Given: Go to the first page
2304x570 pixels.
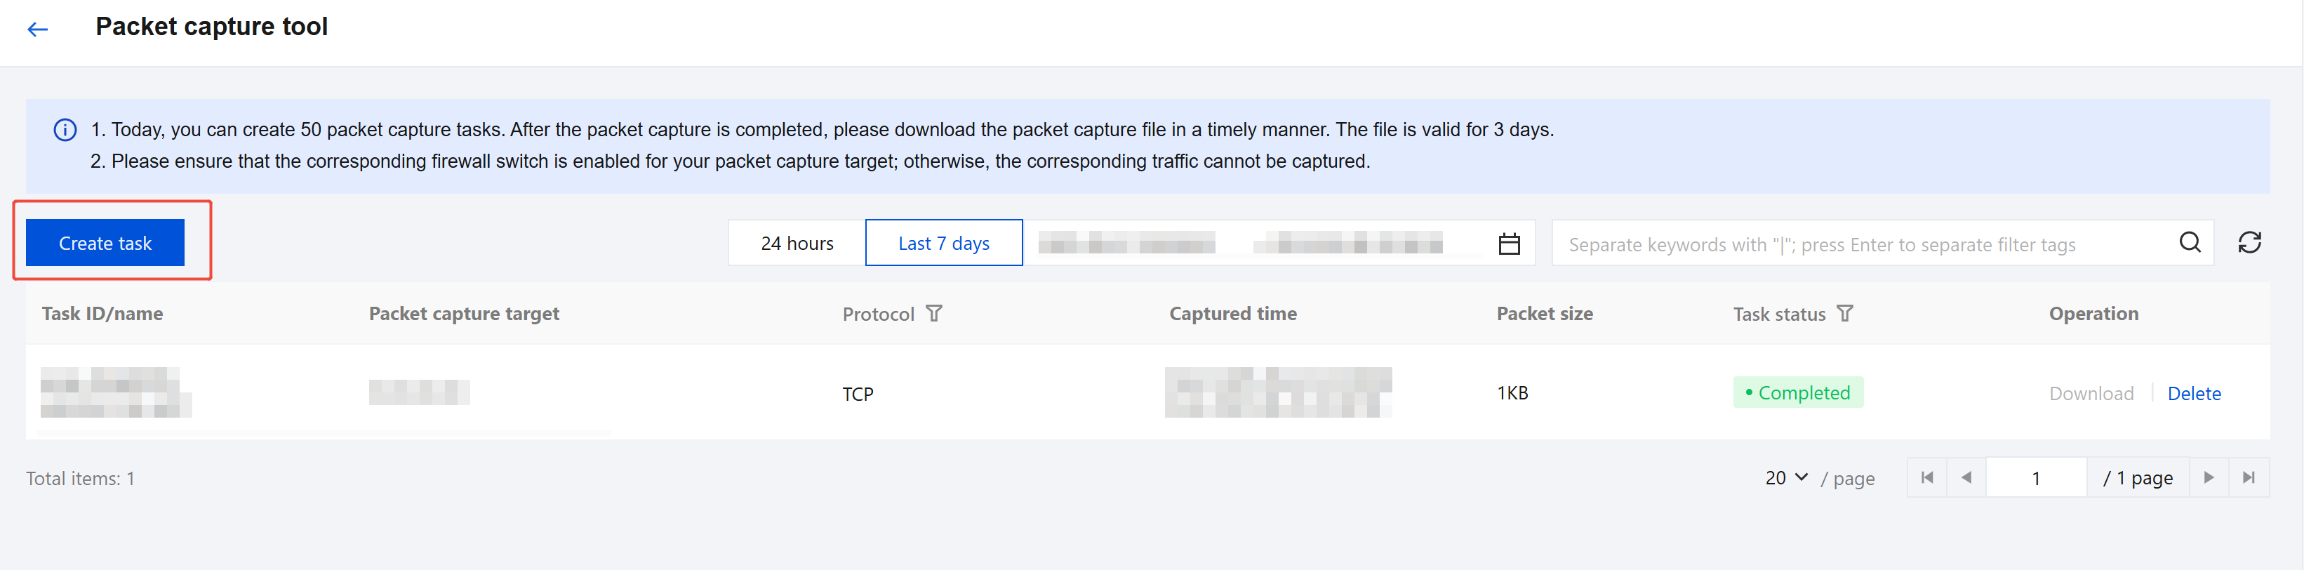Looking at the screenshot, I should [x=1927, y=478].
